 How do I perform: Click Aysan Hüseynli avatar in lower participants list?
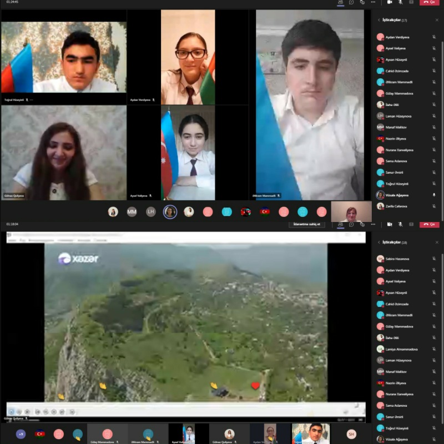[380, 292]
